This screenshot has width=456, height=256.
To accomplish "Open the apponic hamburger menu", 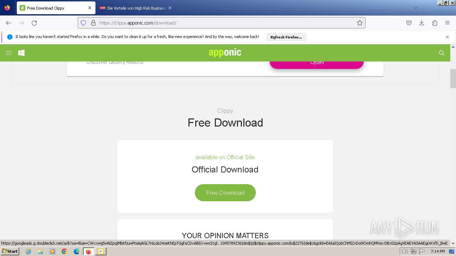I will coord(9,53).
